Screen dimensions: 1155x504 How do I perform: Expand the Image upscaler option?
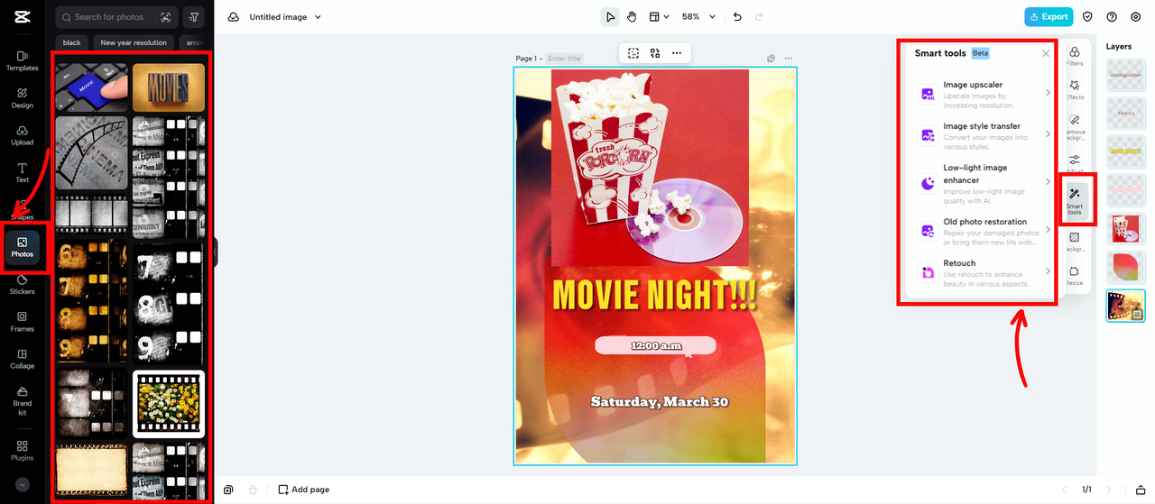click(x=984, y=94)
